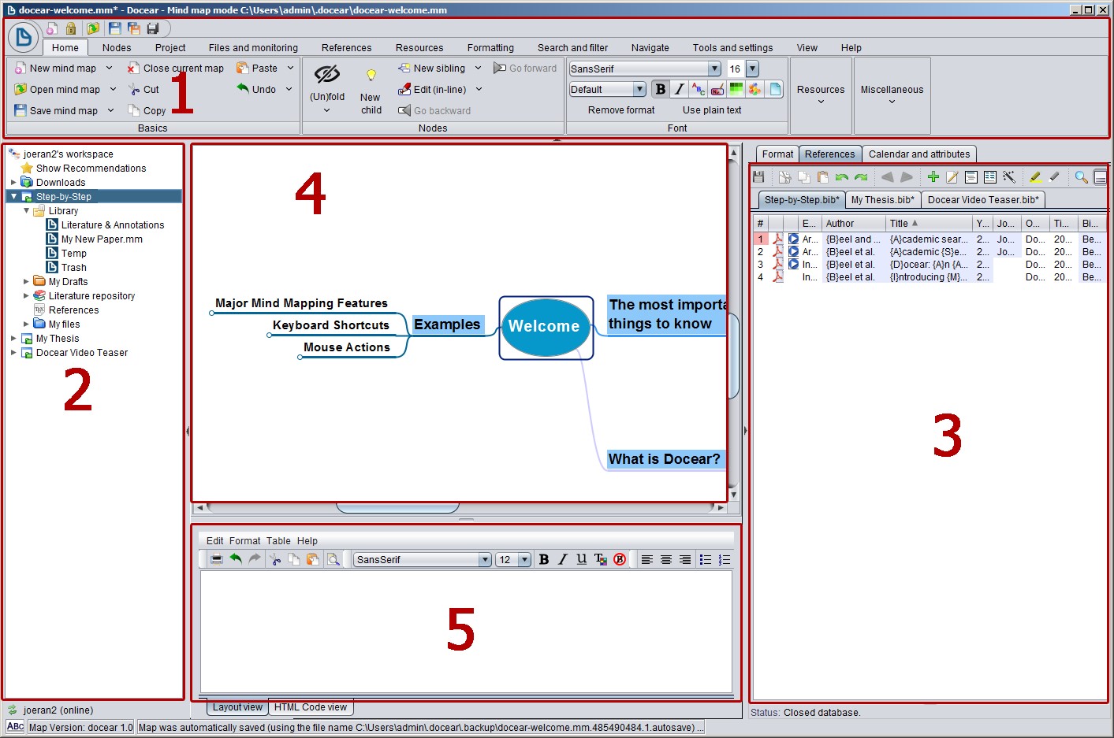Toggle underline in note editor toolbar
This screenshot has width=1114, height=738.
coord(582,559)
